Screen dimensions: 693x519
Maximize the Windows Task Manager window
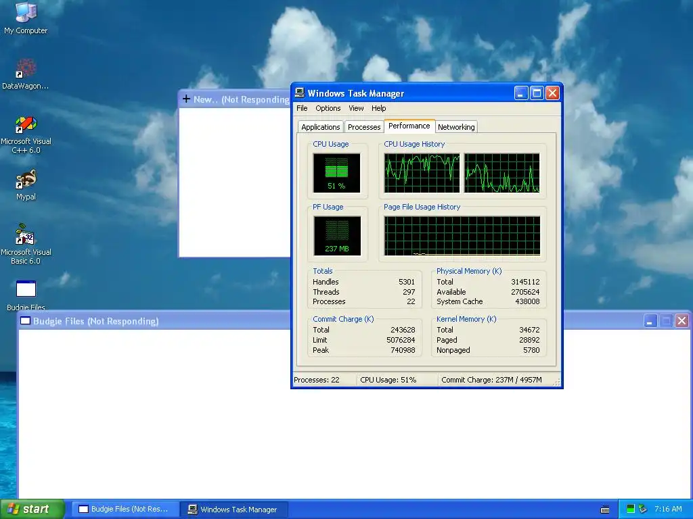537,93
